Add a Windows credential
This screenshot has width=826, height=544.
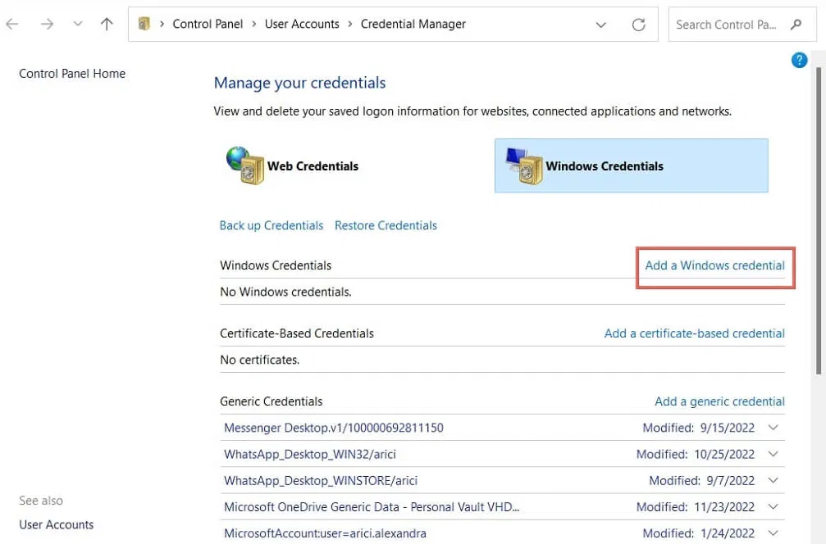click(714, 265)
